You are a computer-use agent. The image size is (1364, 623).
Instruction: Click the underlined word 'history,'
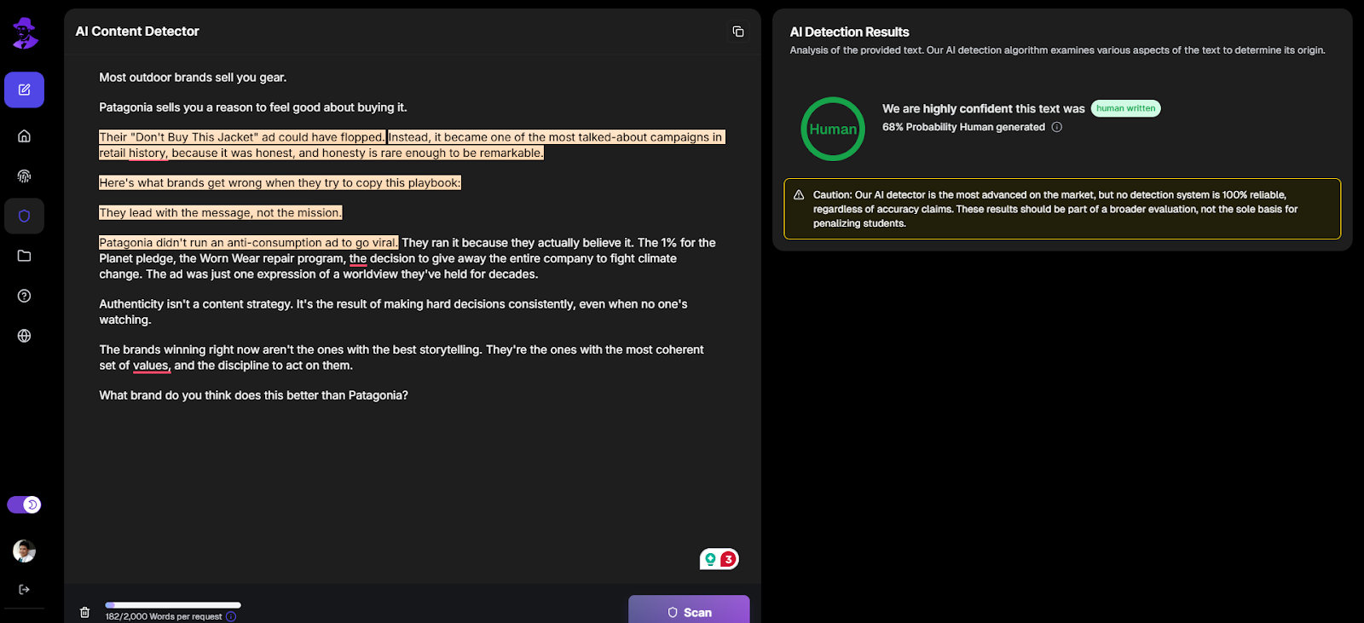click(147, 153)
